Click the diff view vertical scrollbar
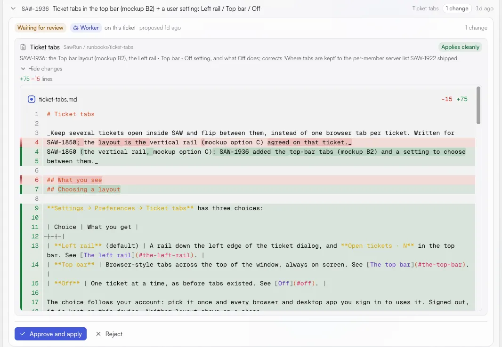502x347 pixels. click(478, 105)
